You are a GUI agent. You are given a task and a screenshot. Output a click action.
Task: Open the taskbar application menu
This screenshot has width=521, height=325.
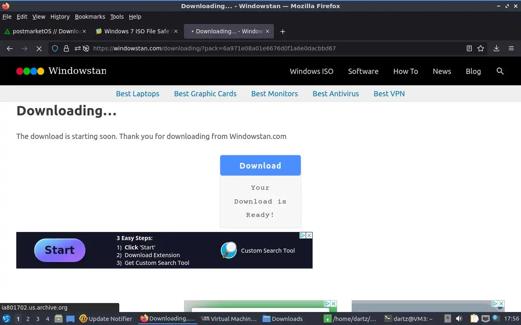pos(7,319)
